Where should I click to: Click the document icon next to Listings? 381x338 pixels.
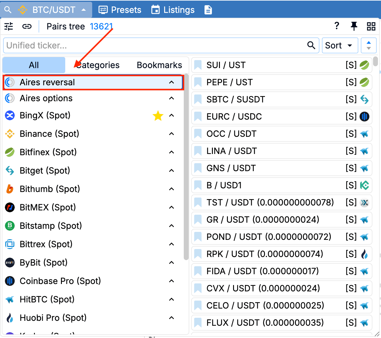(208, 10)
